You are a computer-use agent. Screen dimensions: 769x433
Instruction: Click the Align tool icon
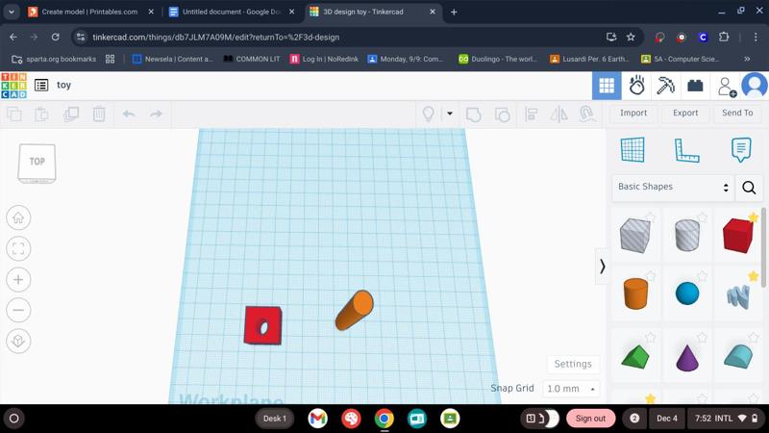click(531, 115)
